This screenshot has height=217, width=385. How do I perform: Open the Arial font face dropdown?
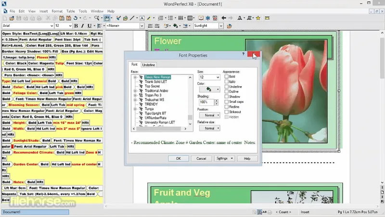[x=51, y=26]
